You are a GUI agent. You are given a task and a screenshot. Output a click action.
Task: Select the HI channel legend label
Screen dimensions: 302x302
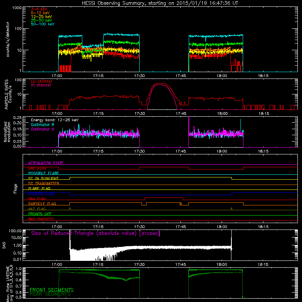[x=41, y=85]
